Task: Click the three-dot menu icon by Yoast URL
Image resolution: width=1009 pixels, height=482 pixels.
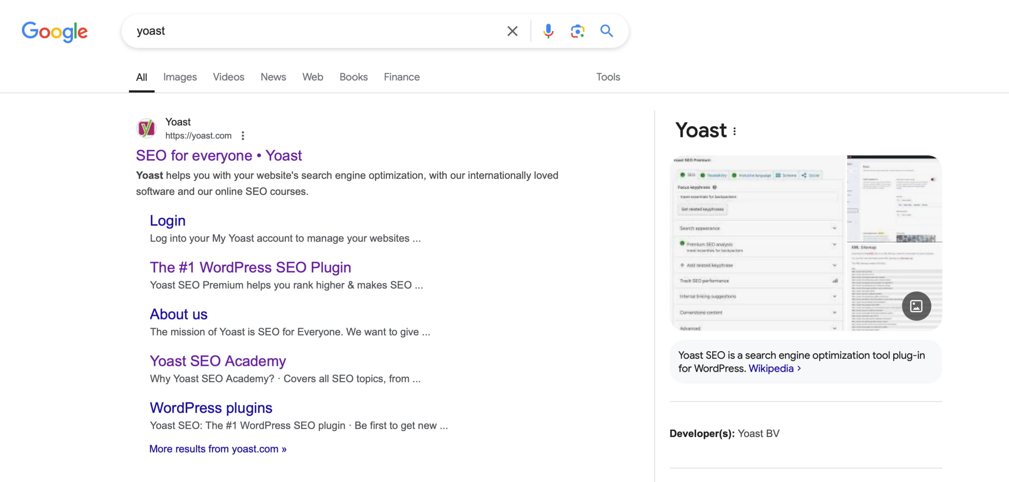Action: [x=243, y=135]
